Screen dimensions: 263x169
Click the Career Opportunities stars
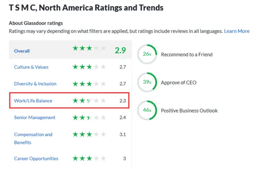click(x=89, y=159)
